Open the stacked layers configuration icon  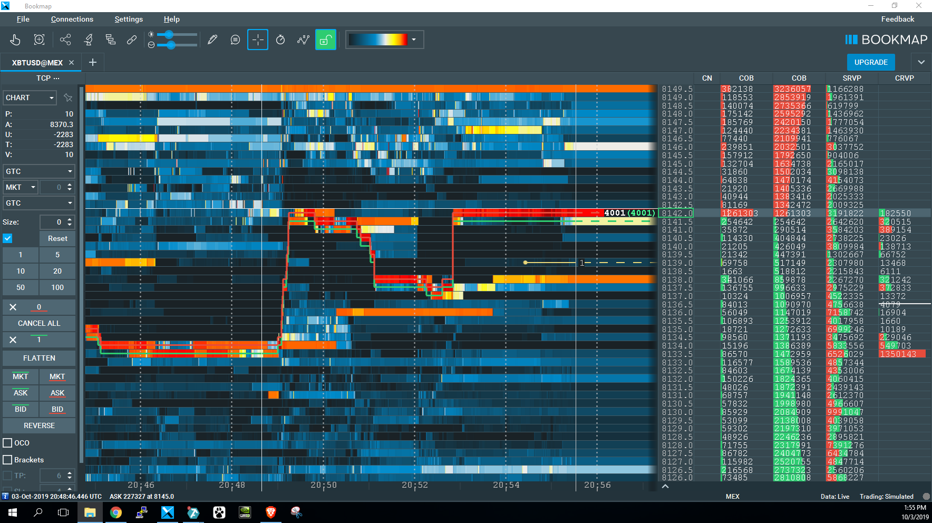click(110, 40)
